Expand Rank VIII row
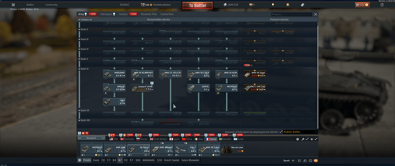Viewport: 395px width, 166px height. (x=84, y=120)
